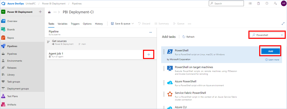
Task: Open the UnitedFC organization breadcrumb
Action: coord(31,3)
